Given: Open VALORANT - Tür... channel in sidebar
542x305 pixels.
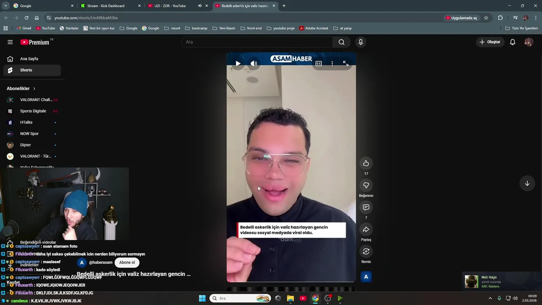Looking at the screenshot, I should [x=32, y=156].
